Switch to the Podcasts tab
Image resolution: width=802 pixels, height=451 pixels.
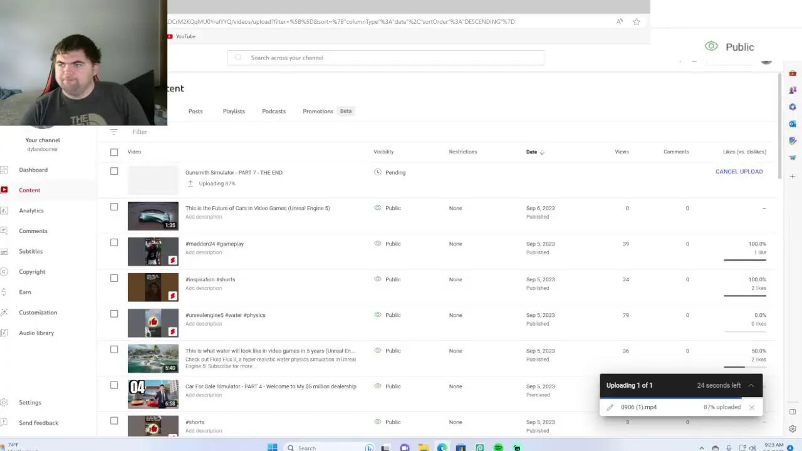(274, 111)
